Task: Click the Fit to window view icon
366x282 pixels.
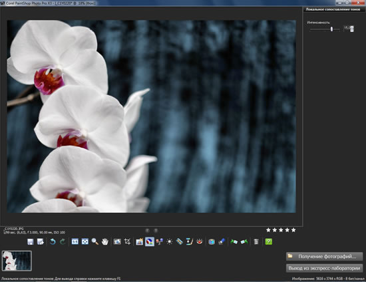Action: coord(85,241)
